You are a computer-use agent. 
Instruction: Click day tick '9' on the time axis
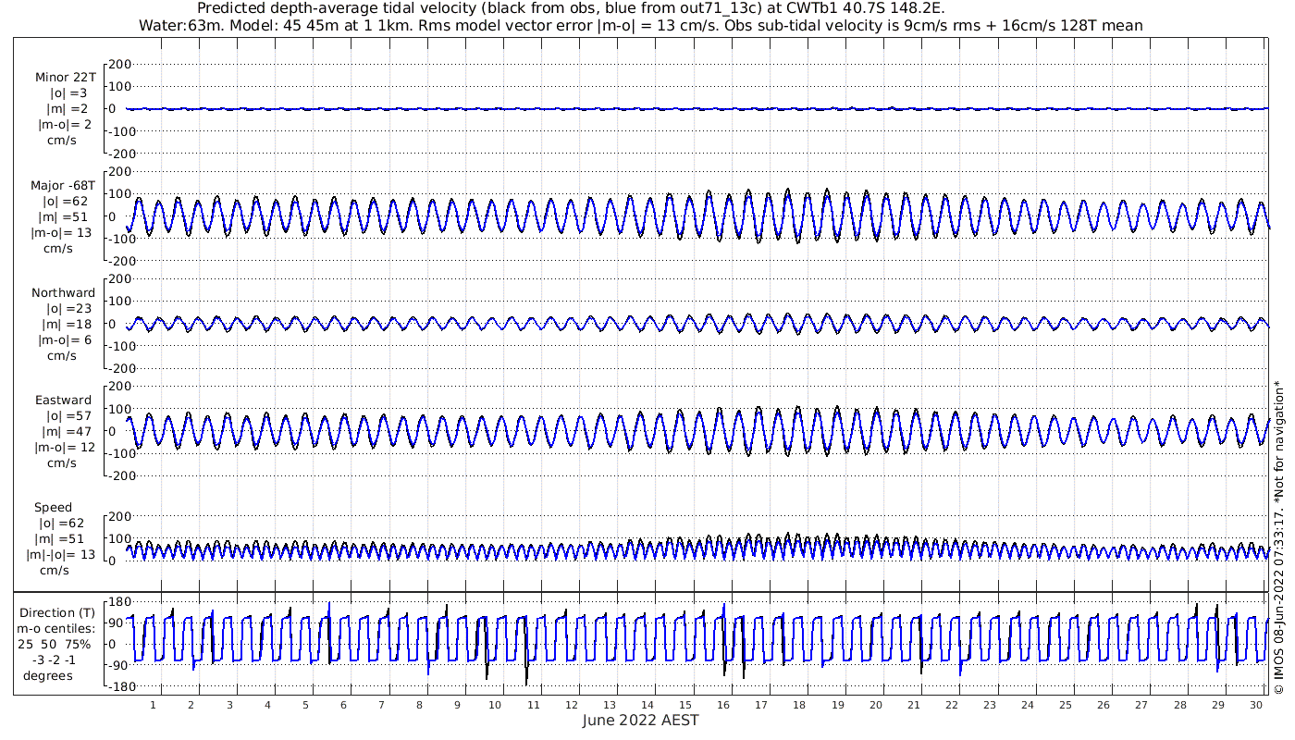coord(457,705)
